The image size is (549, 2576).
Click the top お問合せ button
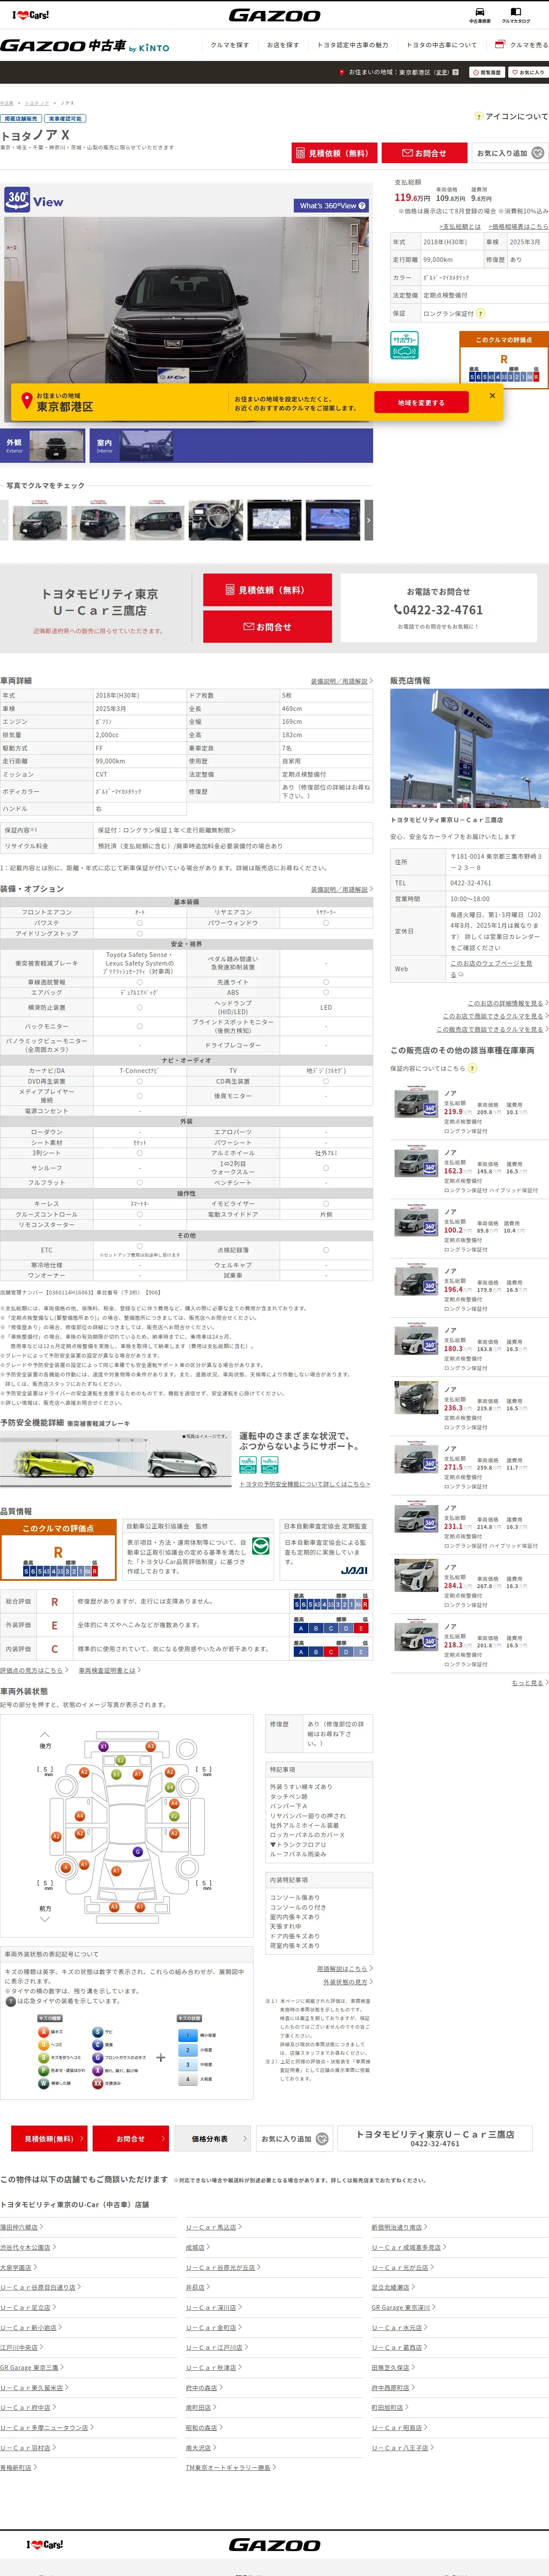tap(424, 153)
